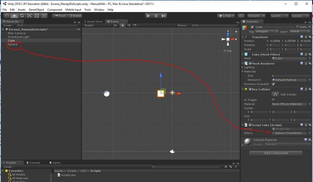Open the Layout dropdown
The height and width of the screenshot is (182, 313).
tap(300, 16)
